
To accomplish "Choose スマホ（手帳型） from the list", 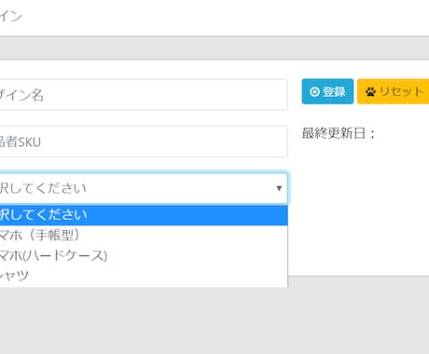I will (x=144, y=236).
